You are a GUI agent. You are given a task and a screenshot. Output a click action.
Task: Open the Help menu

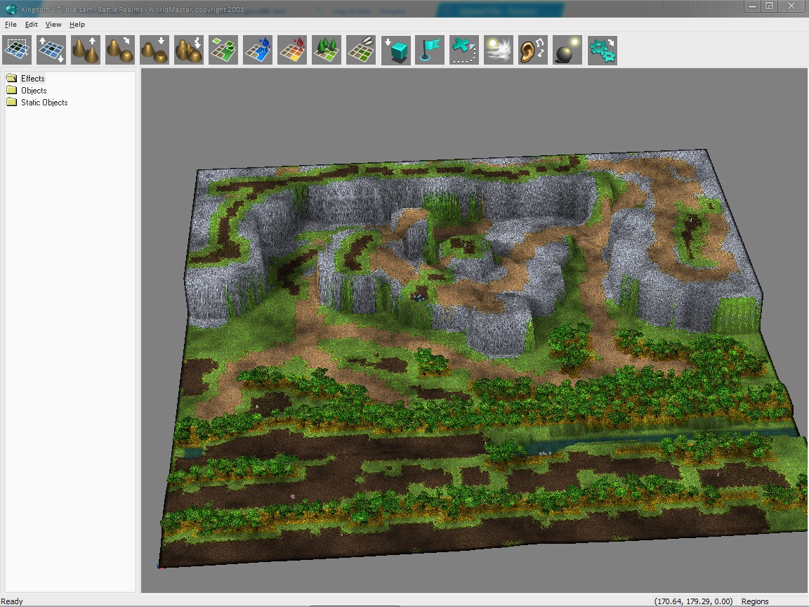pyautogui.click(x=77, y=25)
